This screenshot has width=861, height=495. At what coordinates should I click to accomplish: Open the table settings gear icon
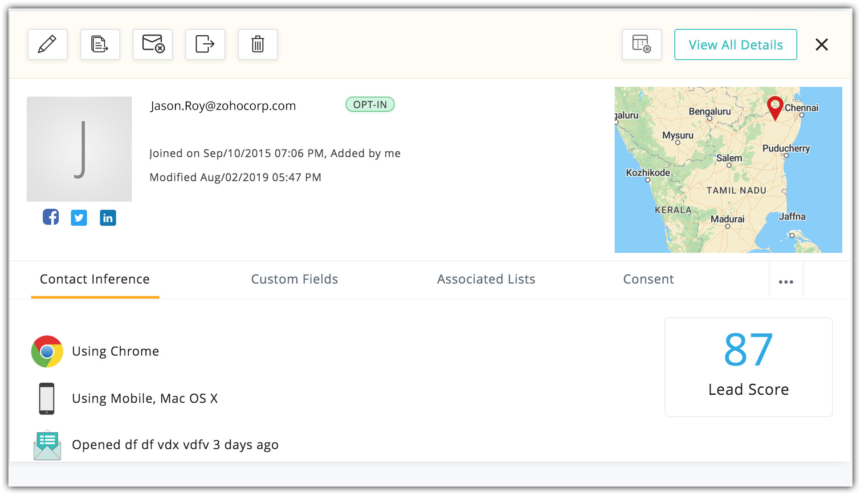click(x=641, y=45)
